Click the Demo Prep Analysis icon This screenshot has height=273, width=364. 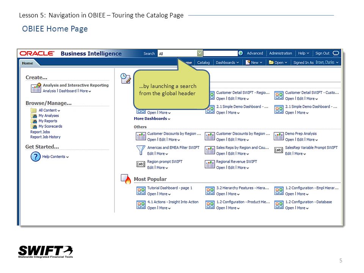coord(279,136)
